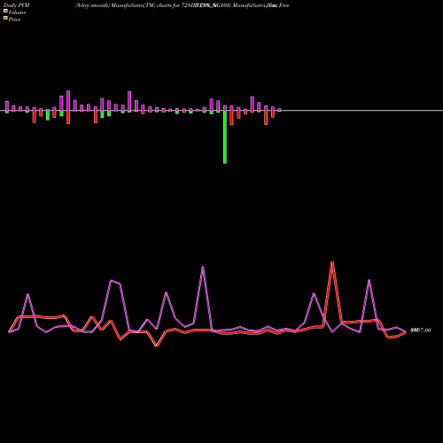
Task: Click the Price legend color swatch
Action: pyautogui.click(x=5, y=19)
